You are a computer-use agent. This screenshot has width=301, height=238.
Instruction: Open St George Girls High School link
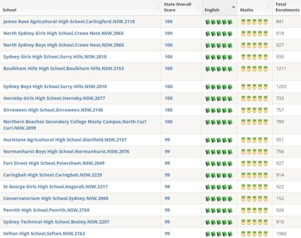tap(55, 187)
